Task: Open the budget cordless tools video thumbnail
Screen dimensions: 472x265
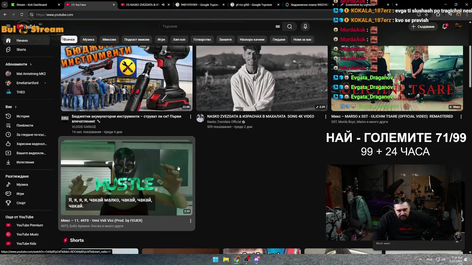Action: click(126, 78)
